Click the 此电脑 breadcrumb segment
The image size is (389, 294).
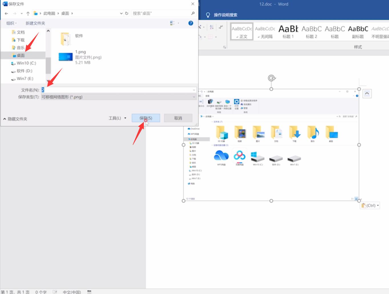tap(49, 13)
